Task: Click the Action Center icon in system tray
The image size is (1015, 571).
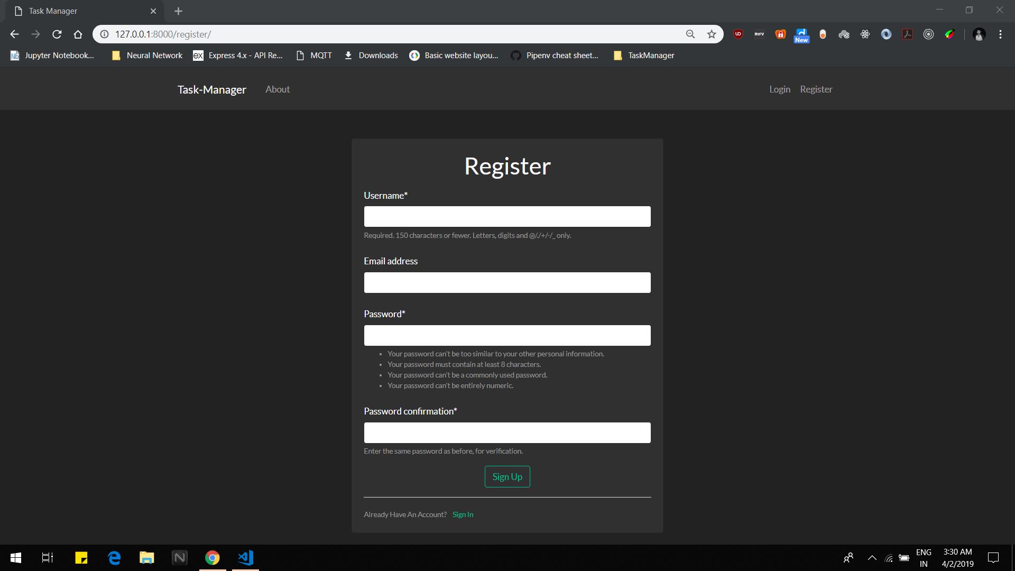Action: tap(993, 557)
